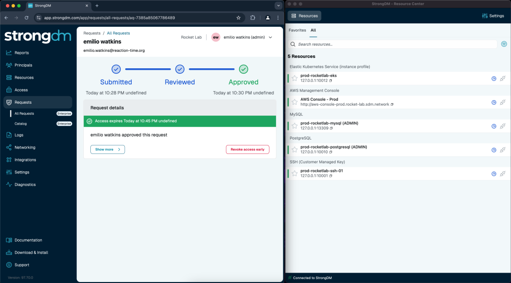
Task: Click Revoke access early button
Action: pyautogui.click(x=248, y=149)
